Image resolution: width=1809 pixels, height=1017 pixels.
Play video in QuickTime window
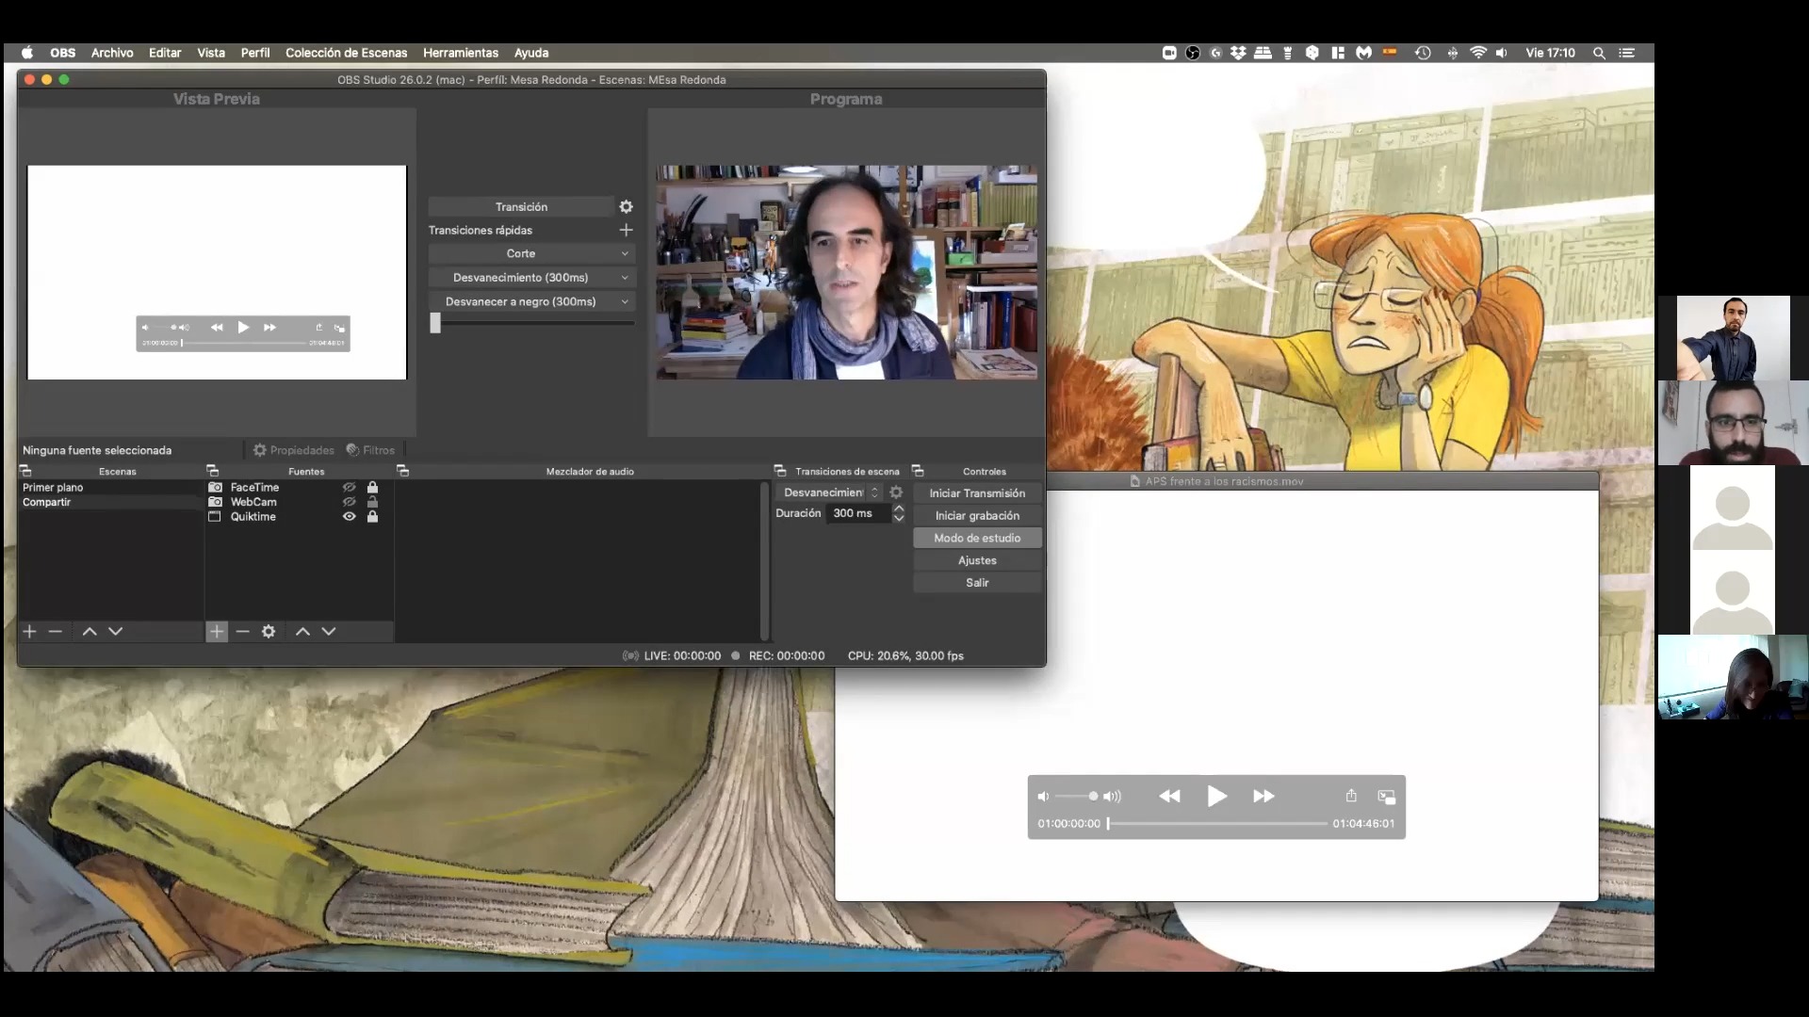pos(1216,797)
